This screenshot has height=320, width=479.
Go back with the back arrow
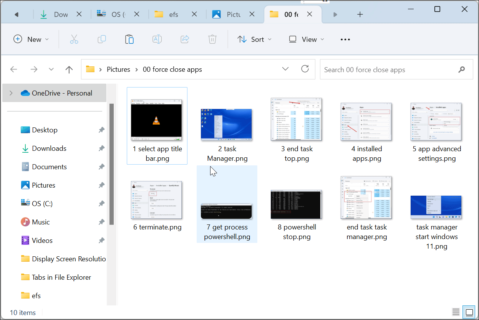click(x=14, y=69)
